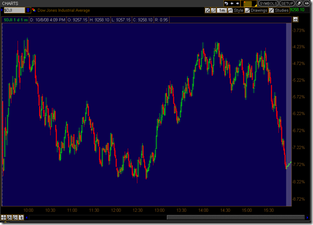Click the close value C: 9258.10
This screenshot has width=313, height=225.
click(143, 20)
